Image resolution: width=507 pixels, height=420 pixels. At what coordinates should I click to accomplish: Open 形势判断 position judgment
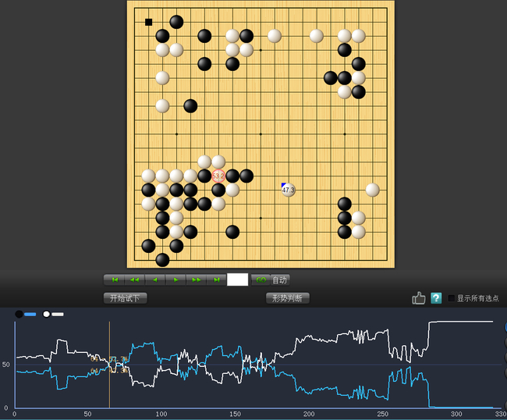tap(288, 298)
